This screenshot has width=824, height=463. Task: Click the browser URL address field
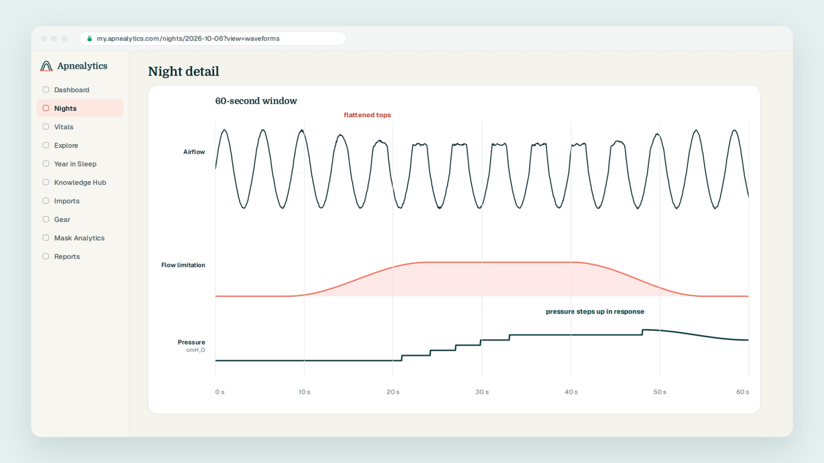coord(212,39)
